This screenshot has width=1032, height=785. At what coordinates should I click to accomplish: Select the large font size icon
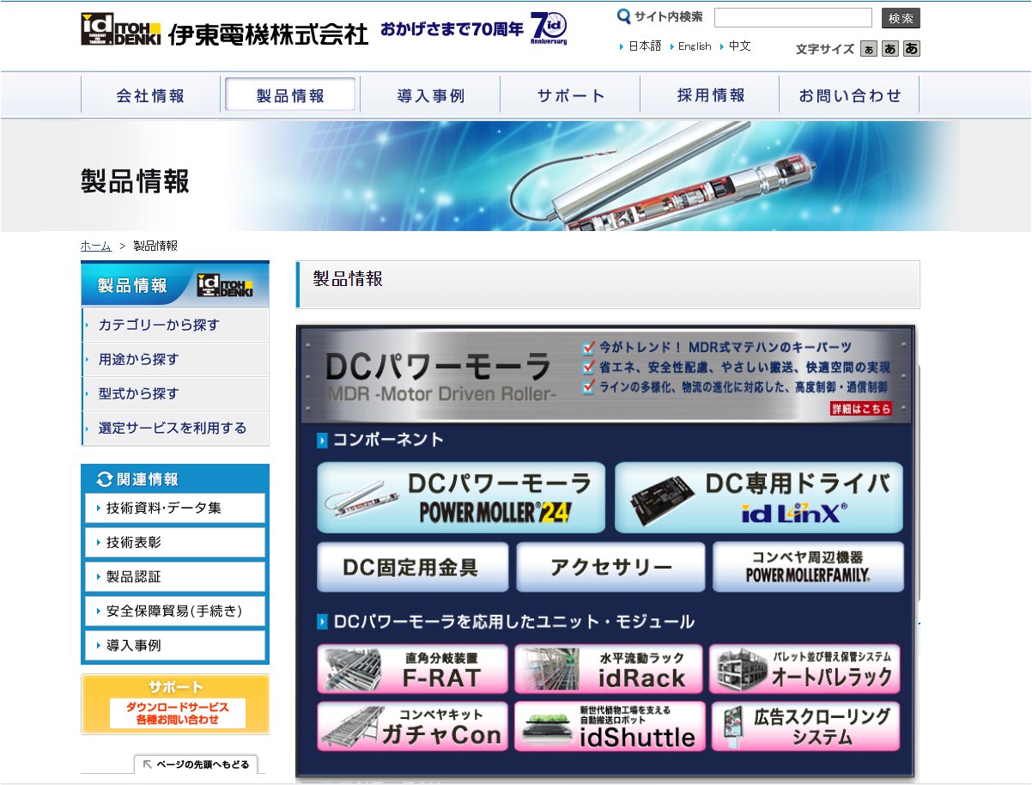pyautogui.click(x=912, y=49)
